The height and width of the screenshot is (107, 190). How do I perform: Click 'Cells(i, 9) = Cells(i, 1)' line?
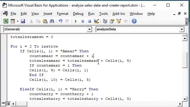[x=59, y=70]
